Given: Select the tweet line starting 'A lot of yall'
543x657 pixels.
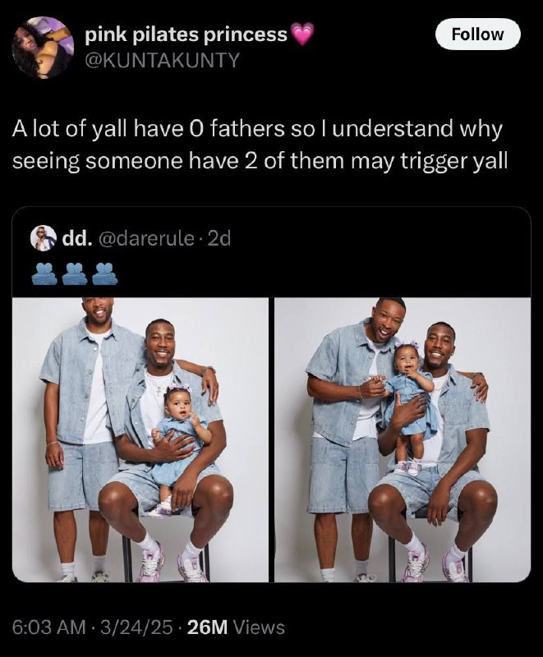Looking at the screenshot, I should (x=257, y=129).
